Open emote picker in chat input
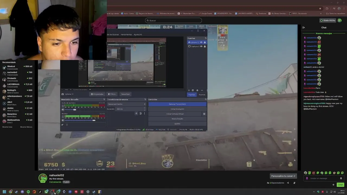Screen dimensions: 347x195 pos(341,178)
